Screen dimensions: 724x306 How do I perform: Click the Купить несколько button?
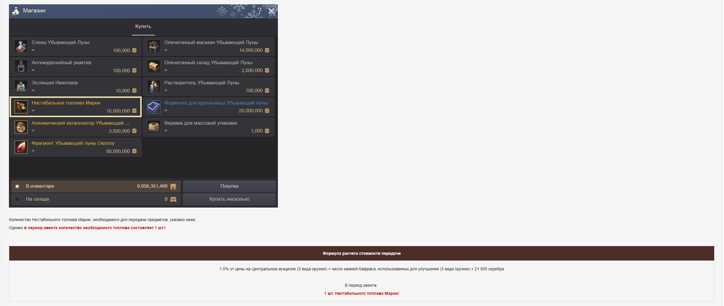229,199
